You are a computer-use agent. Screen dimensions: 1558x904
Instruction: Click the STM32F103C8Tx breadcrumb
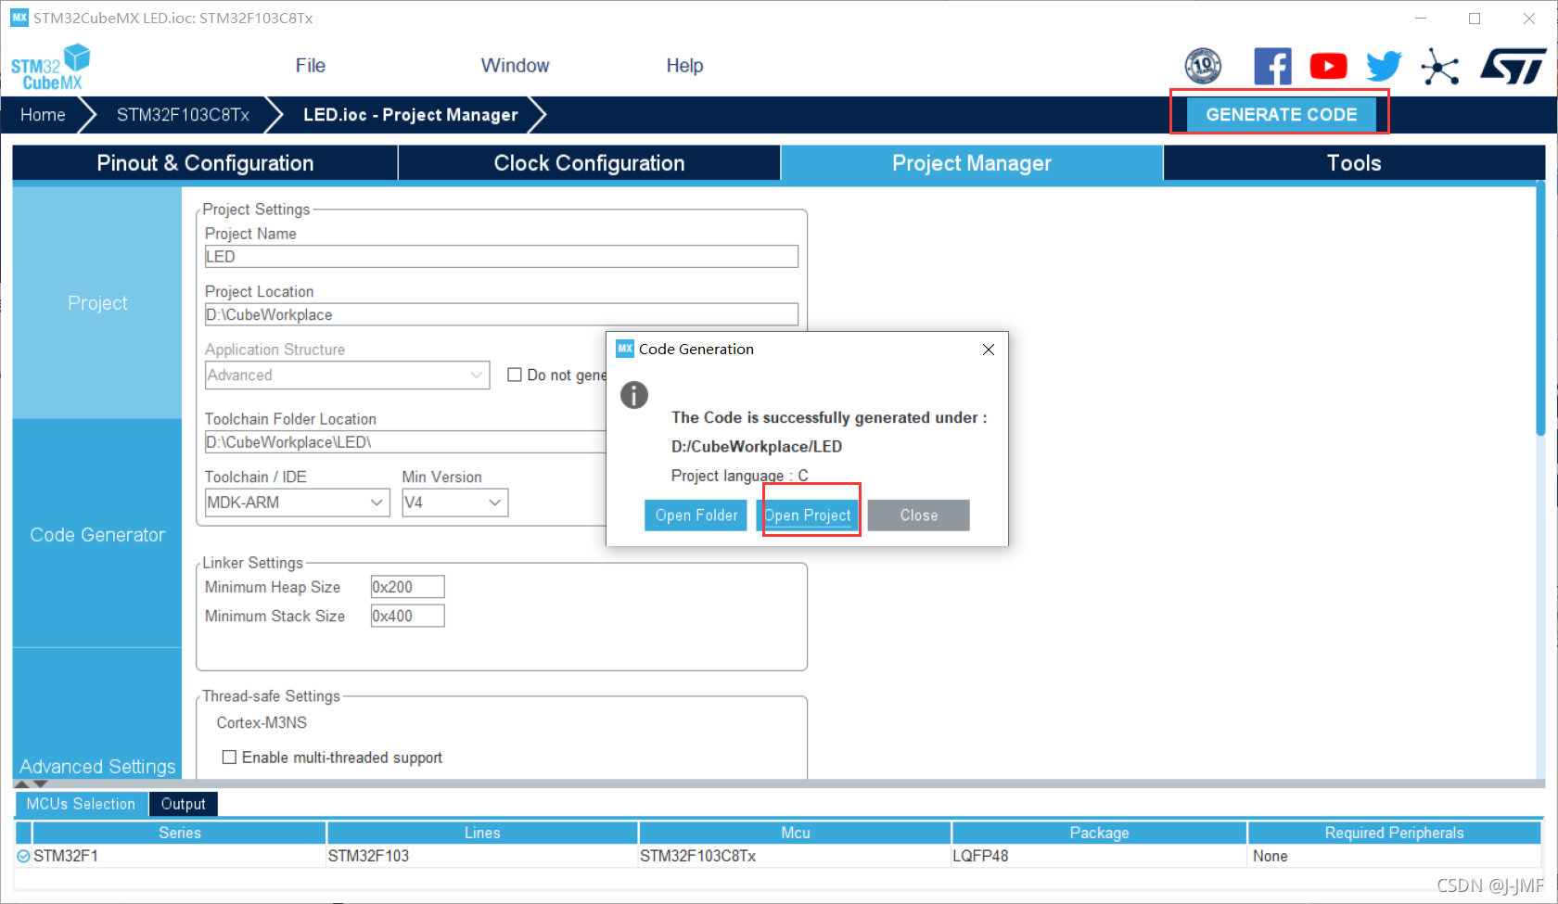click(x=183, y=115)
